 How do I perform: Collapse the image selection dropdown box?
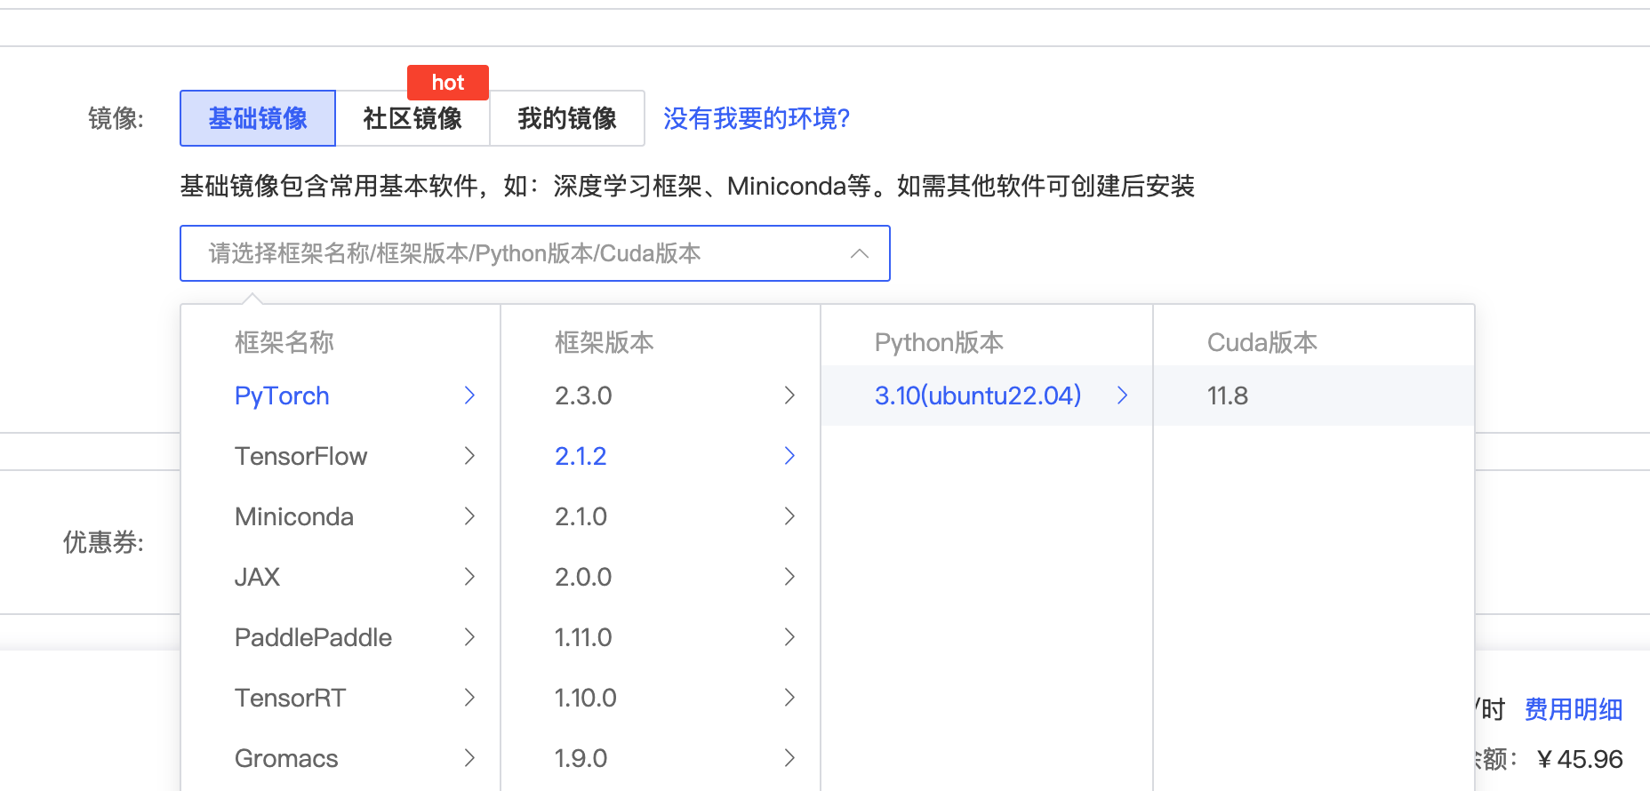pyautogui.click(x=533, y=253)
